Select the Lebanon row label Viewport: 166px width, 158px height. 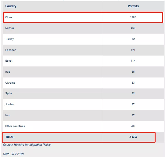click(11, 50)
